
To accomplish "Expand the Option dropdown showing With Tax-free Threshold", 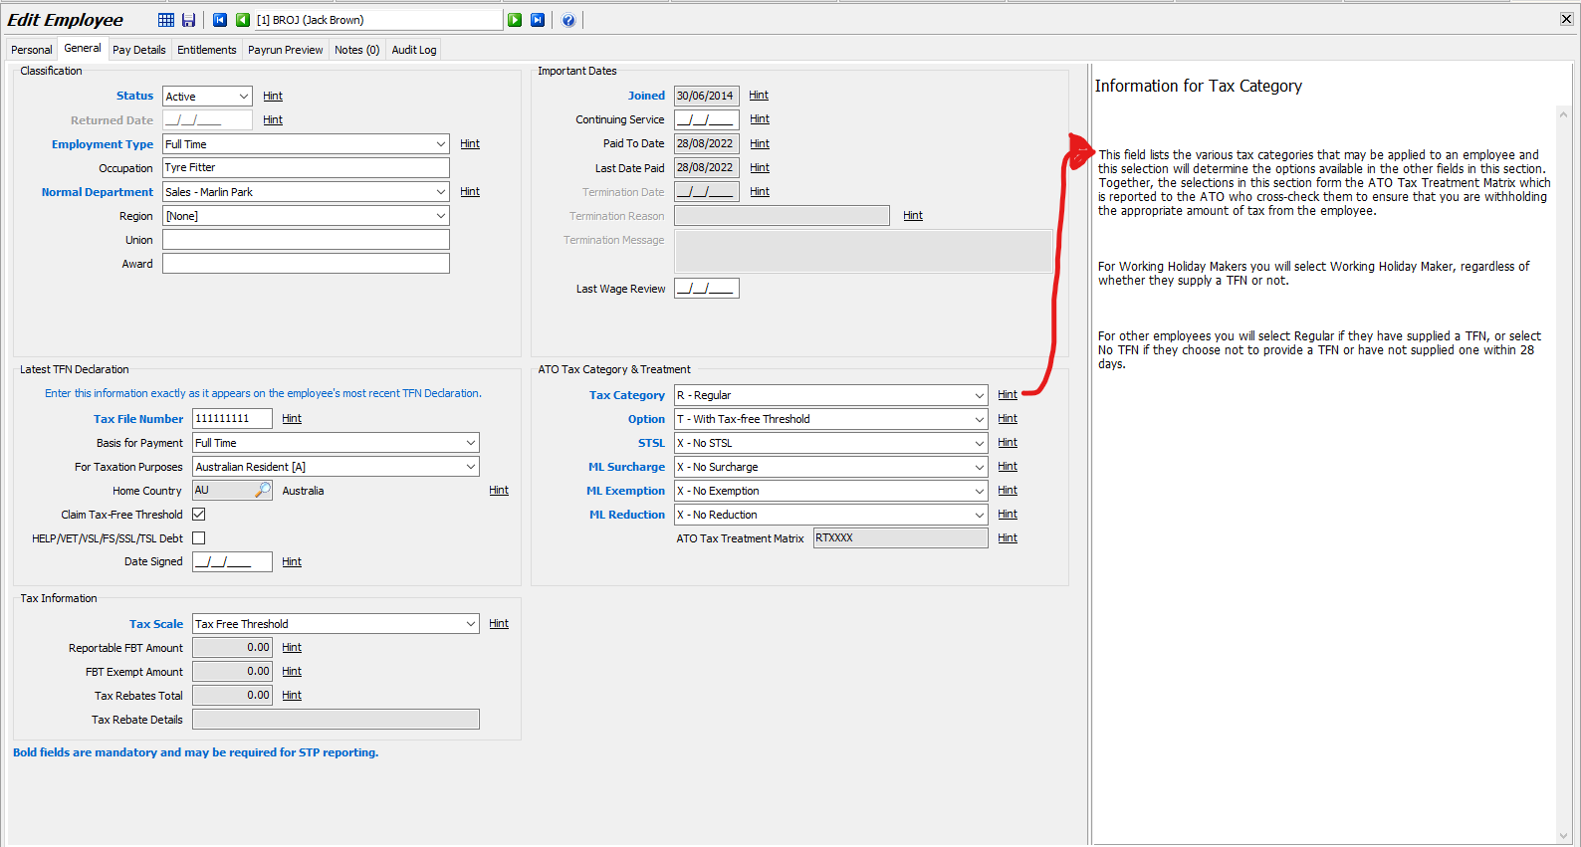I will [979, 419].
